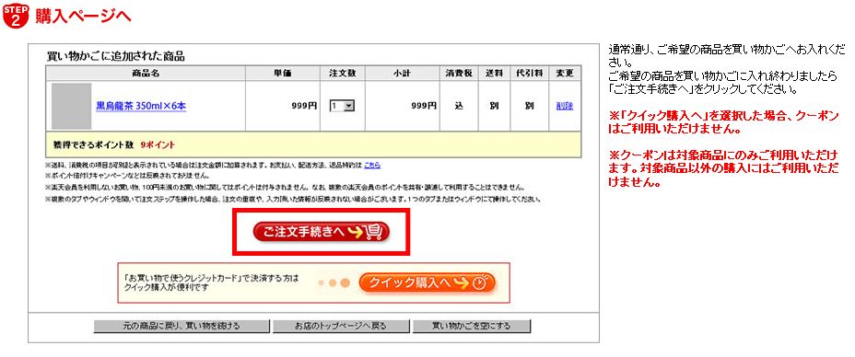855x357 pixels.
Task: Click the 9ポイント points value
Action: 158,144
